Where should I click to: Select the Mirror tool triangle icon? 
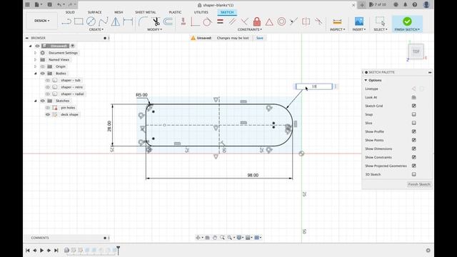click(x=116, y=21)
